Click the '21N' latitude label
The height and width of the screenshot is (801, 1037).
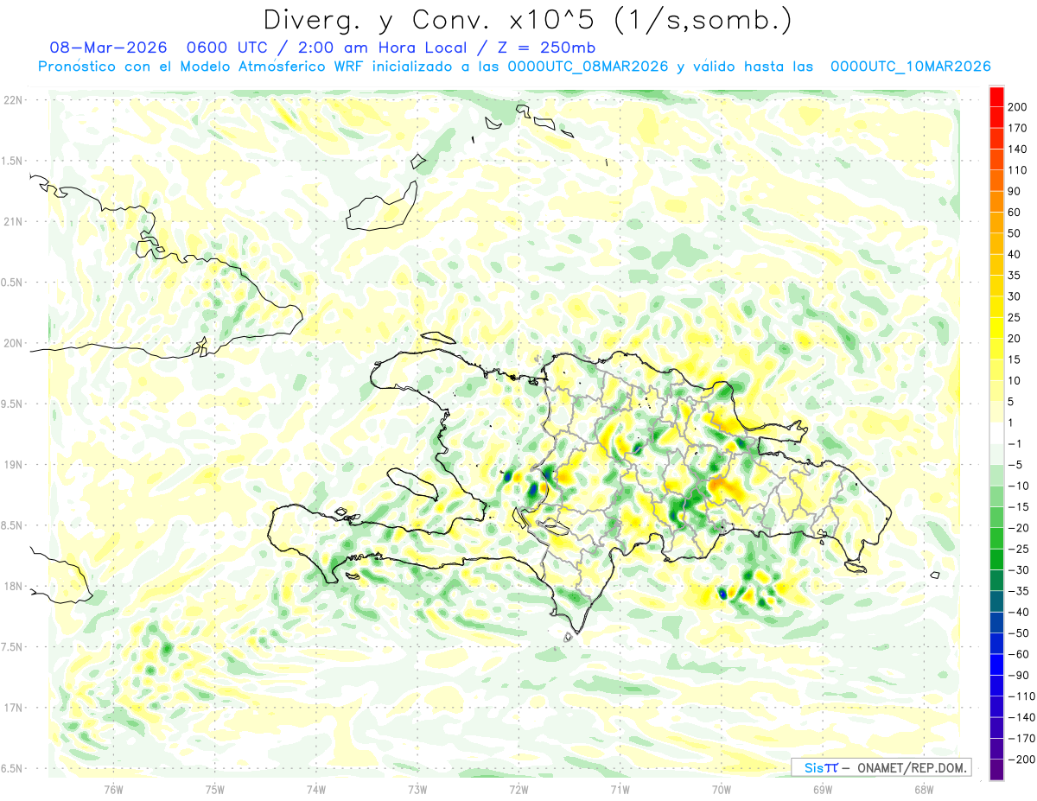pos(12,221)
